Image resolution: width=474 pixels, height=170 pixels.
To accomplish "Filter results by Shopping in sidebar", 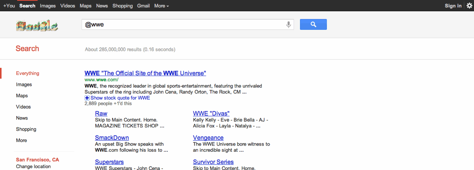I will point(26,129).
